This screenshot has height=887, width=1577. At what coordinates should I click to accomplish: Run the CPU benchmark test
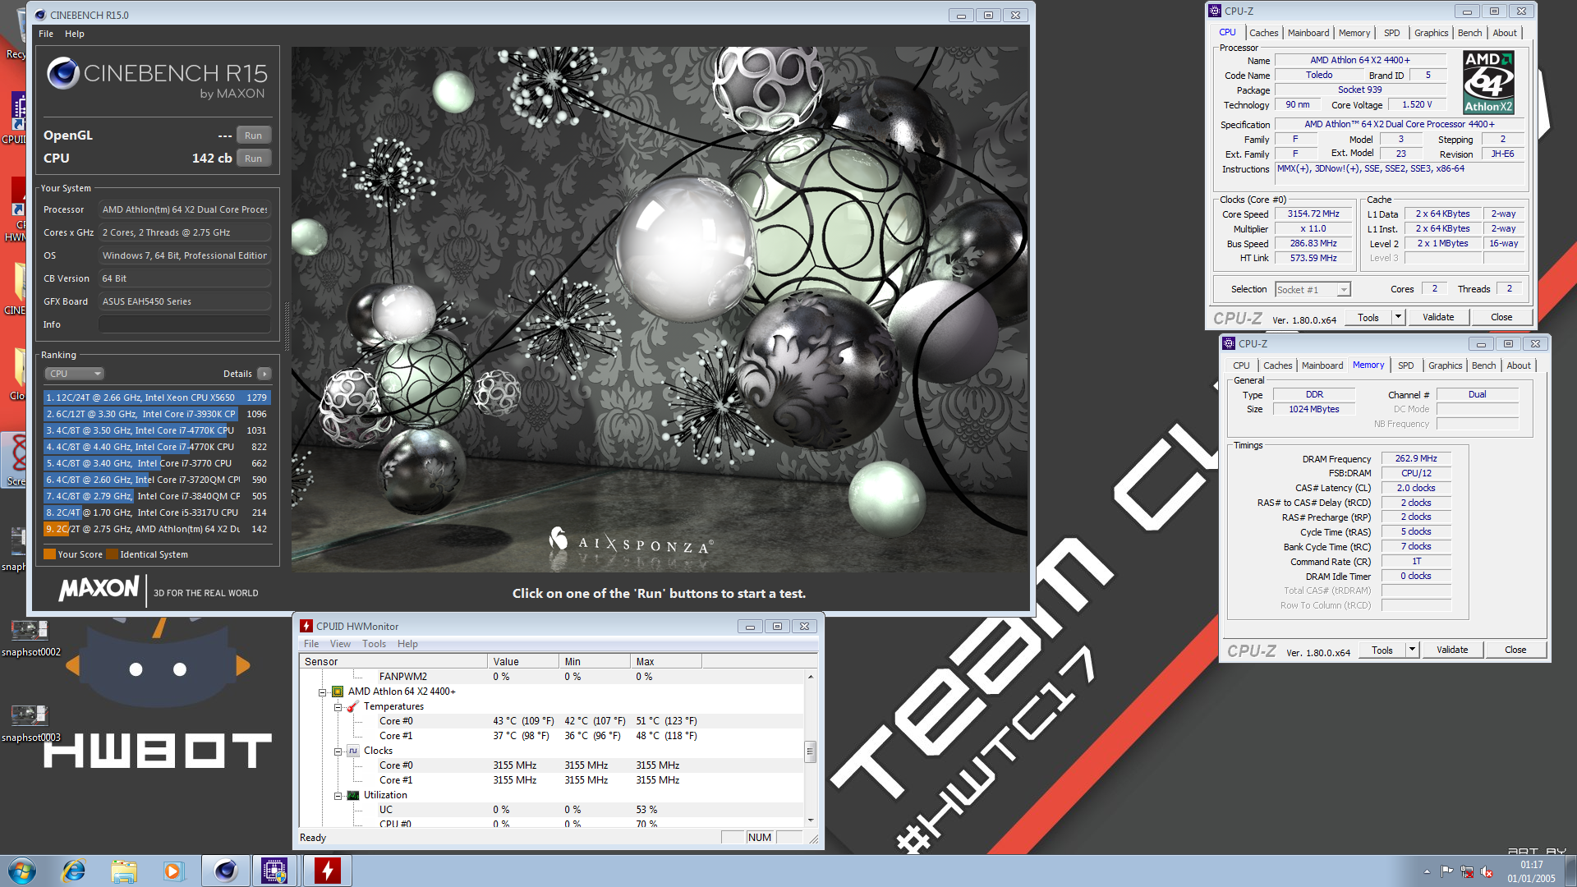[x=253, y=159]
